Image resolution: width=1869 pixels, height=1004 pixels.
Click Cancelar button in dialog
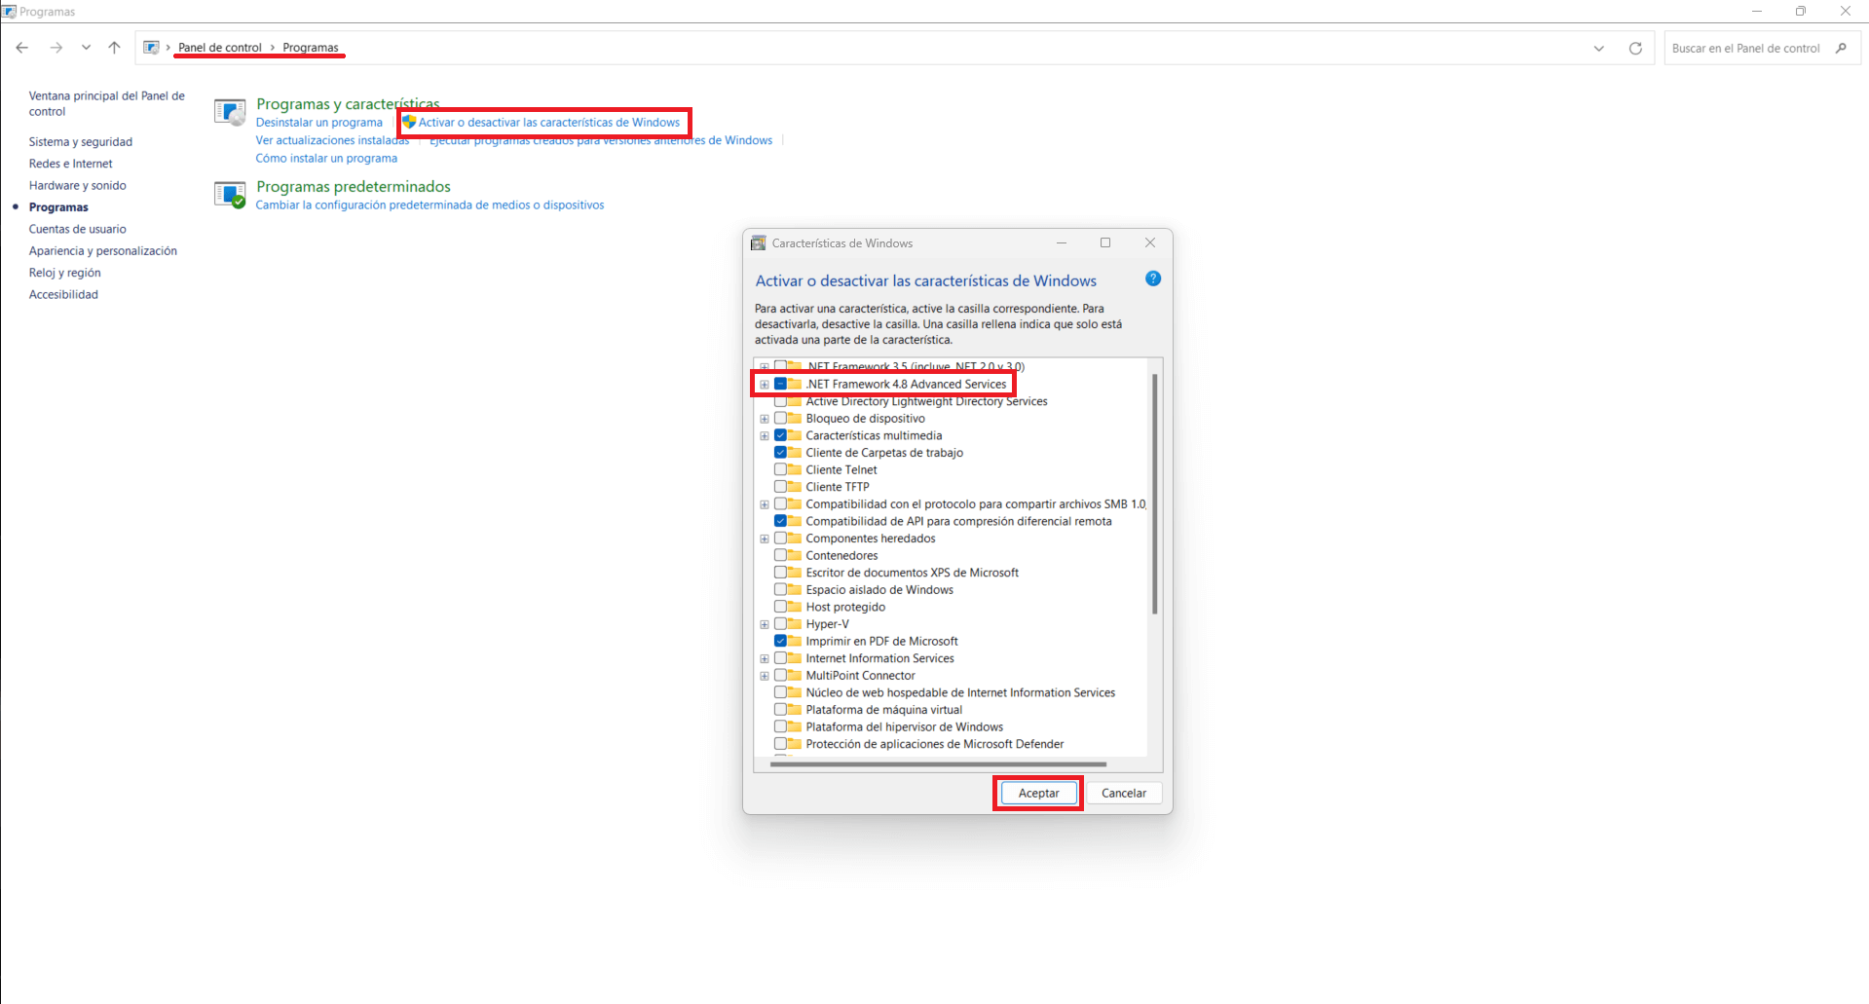1124,794
